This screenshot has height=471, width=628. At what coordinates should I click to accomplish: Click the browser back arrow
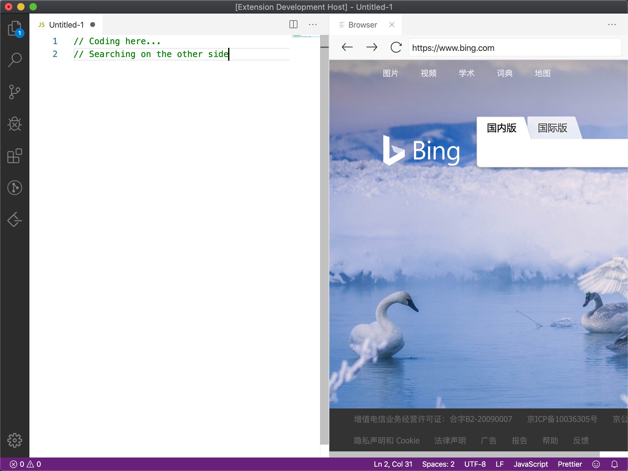coord(347,47)
